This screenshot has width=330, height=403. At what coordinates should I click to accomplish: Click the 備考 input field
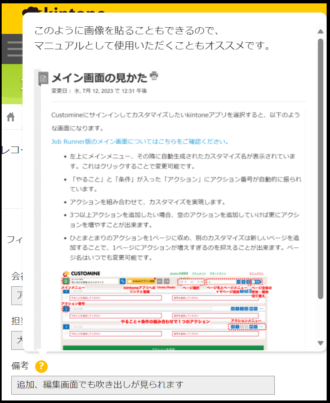[143, 385]
